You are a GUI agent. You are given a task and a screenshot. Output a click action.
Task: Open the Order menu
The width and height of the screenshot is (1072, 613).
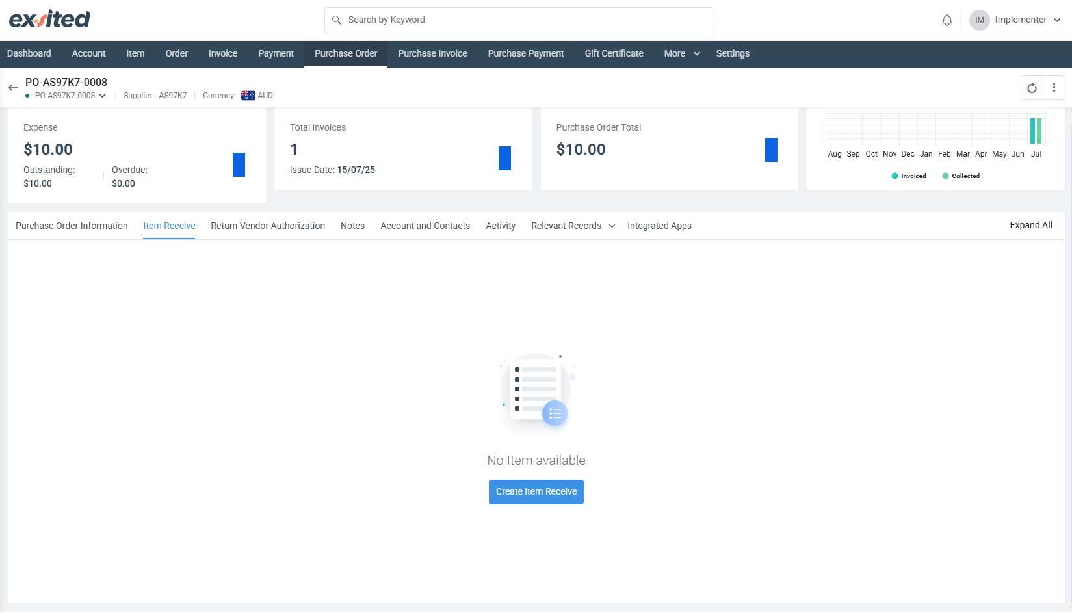[177, 54]
